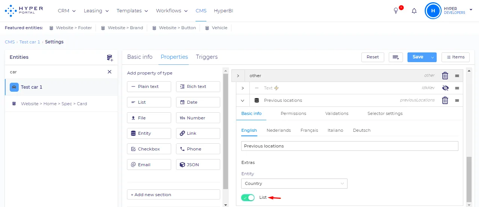Click the drag handle of the Text property
This screenshot has height=207, width=479.
click(x=457, y=88)
